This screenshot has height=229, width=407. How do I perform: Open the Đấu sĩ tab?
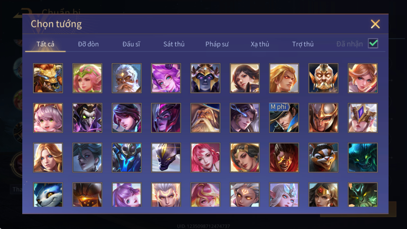tap(131, 44)
